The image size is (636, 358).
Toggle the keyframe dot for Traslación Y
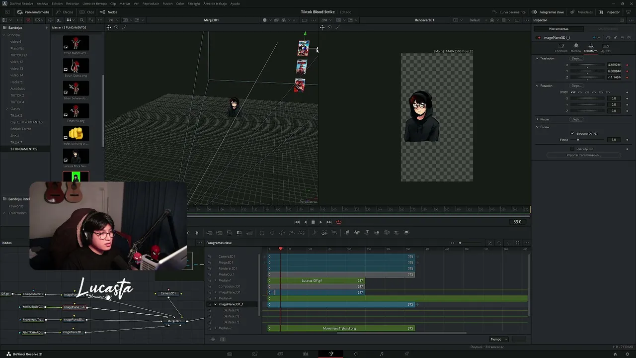click(x=627, y=71)
